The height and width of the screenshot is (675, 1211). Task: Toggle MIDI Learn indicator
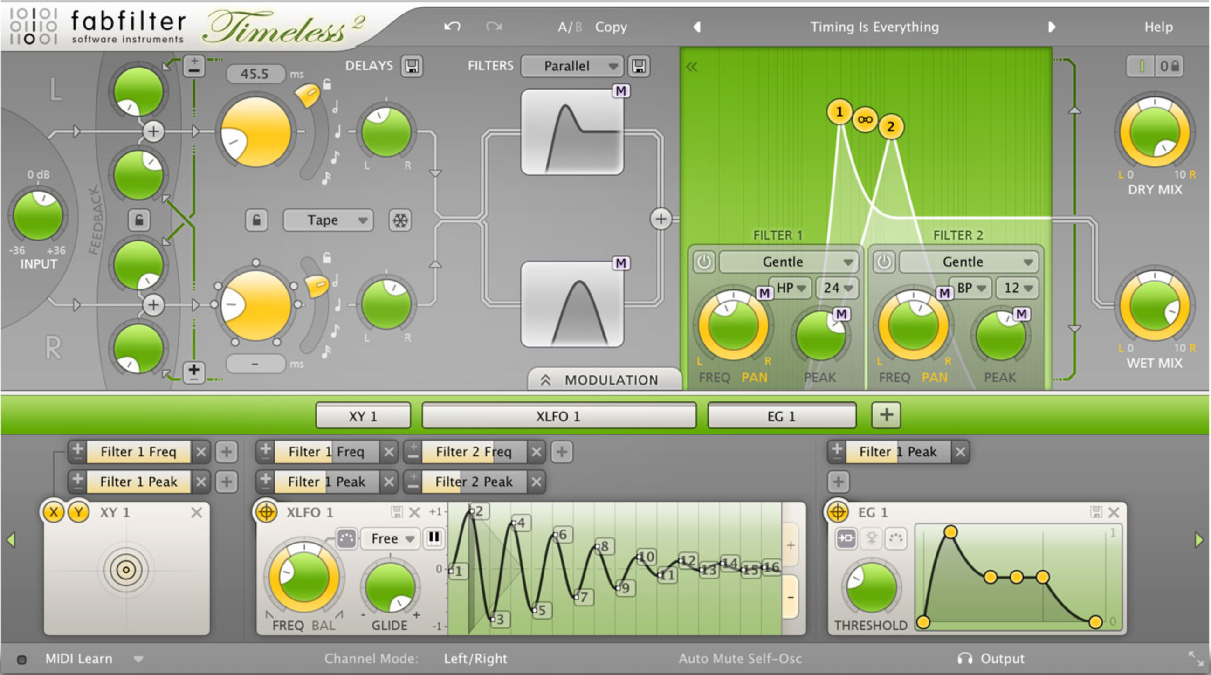click(21, 659)
